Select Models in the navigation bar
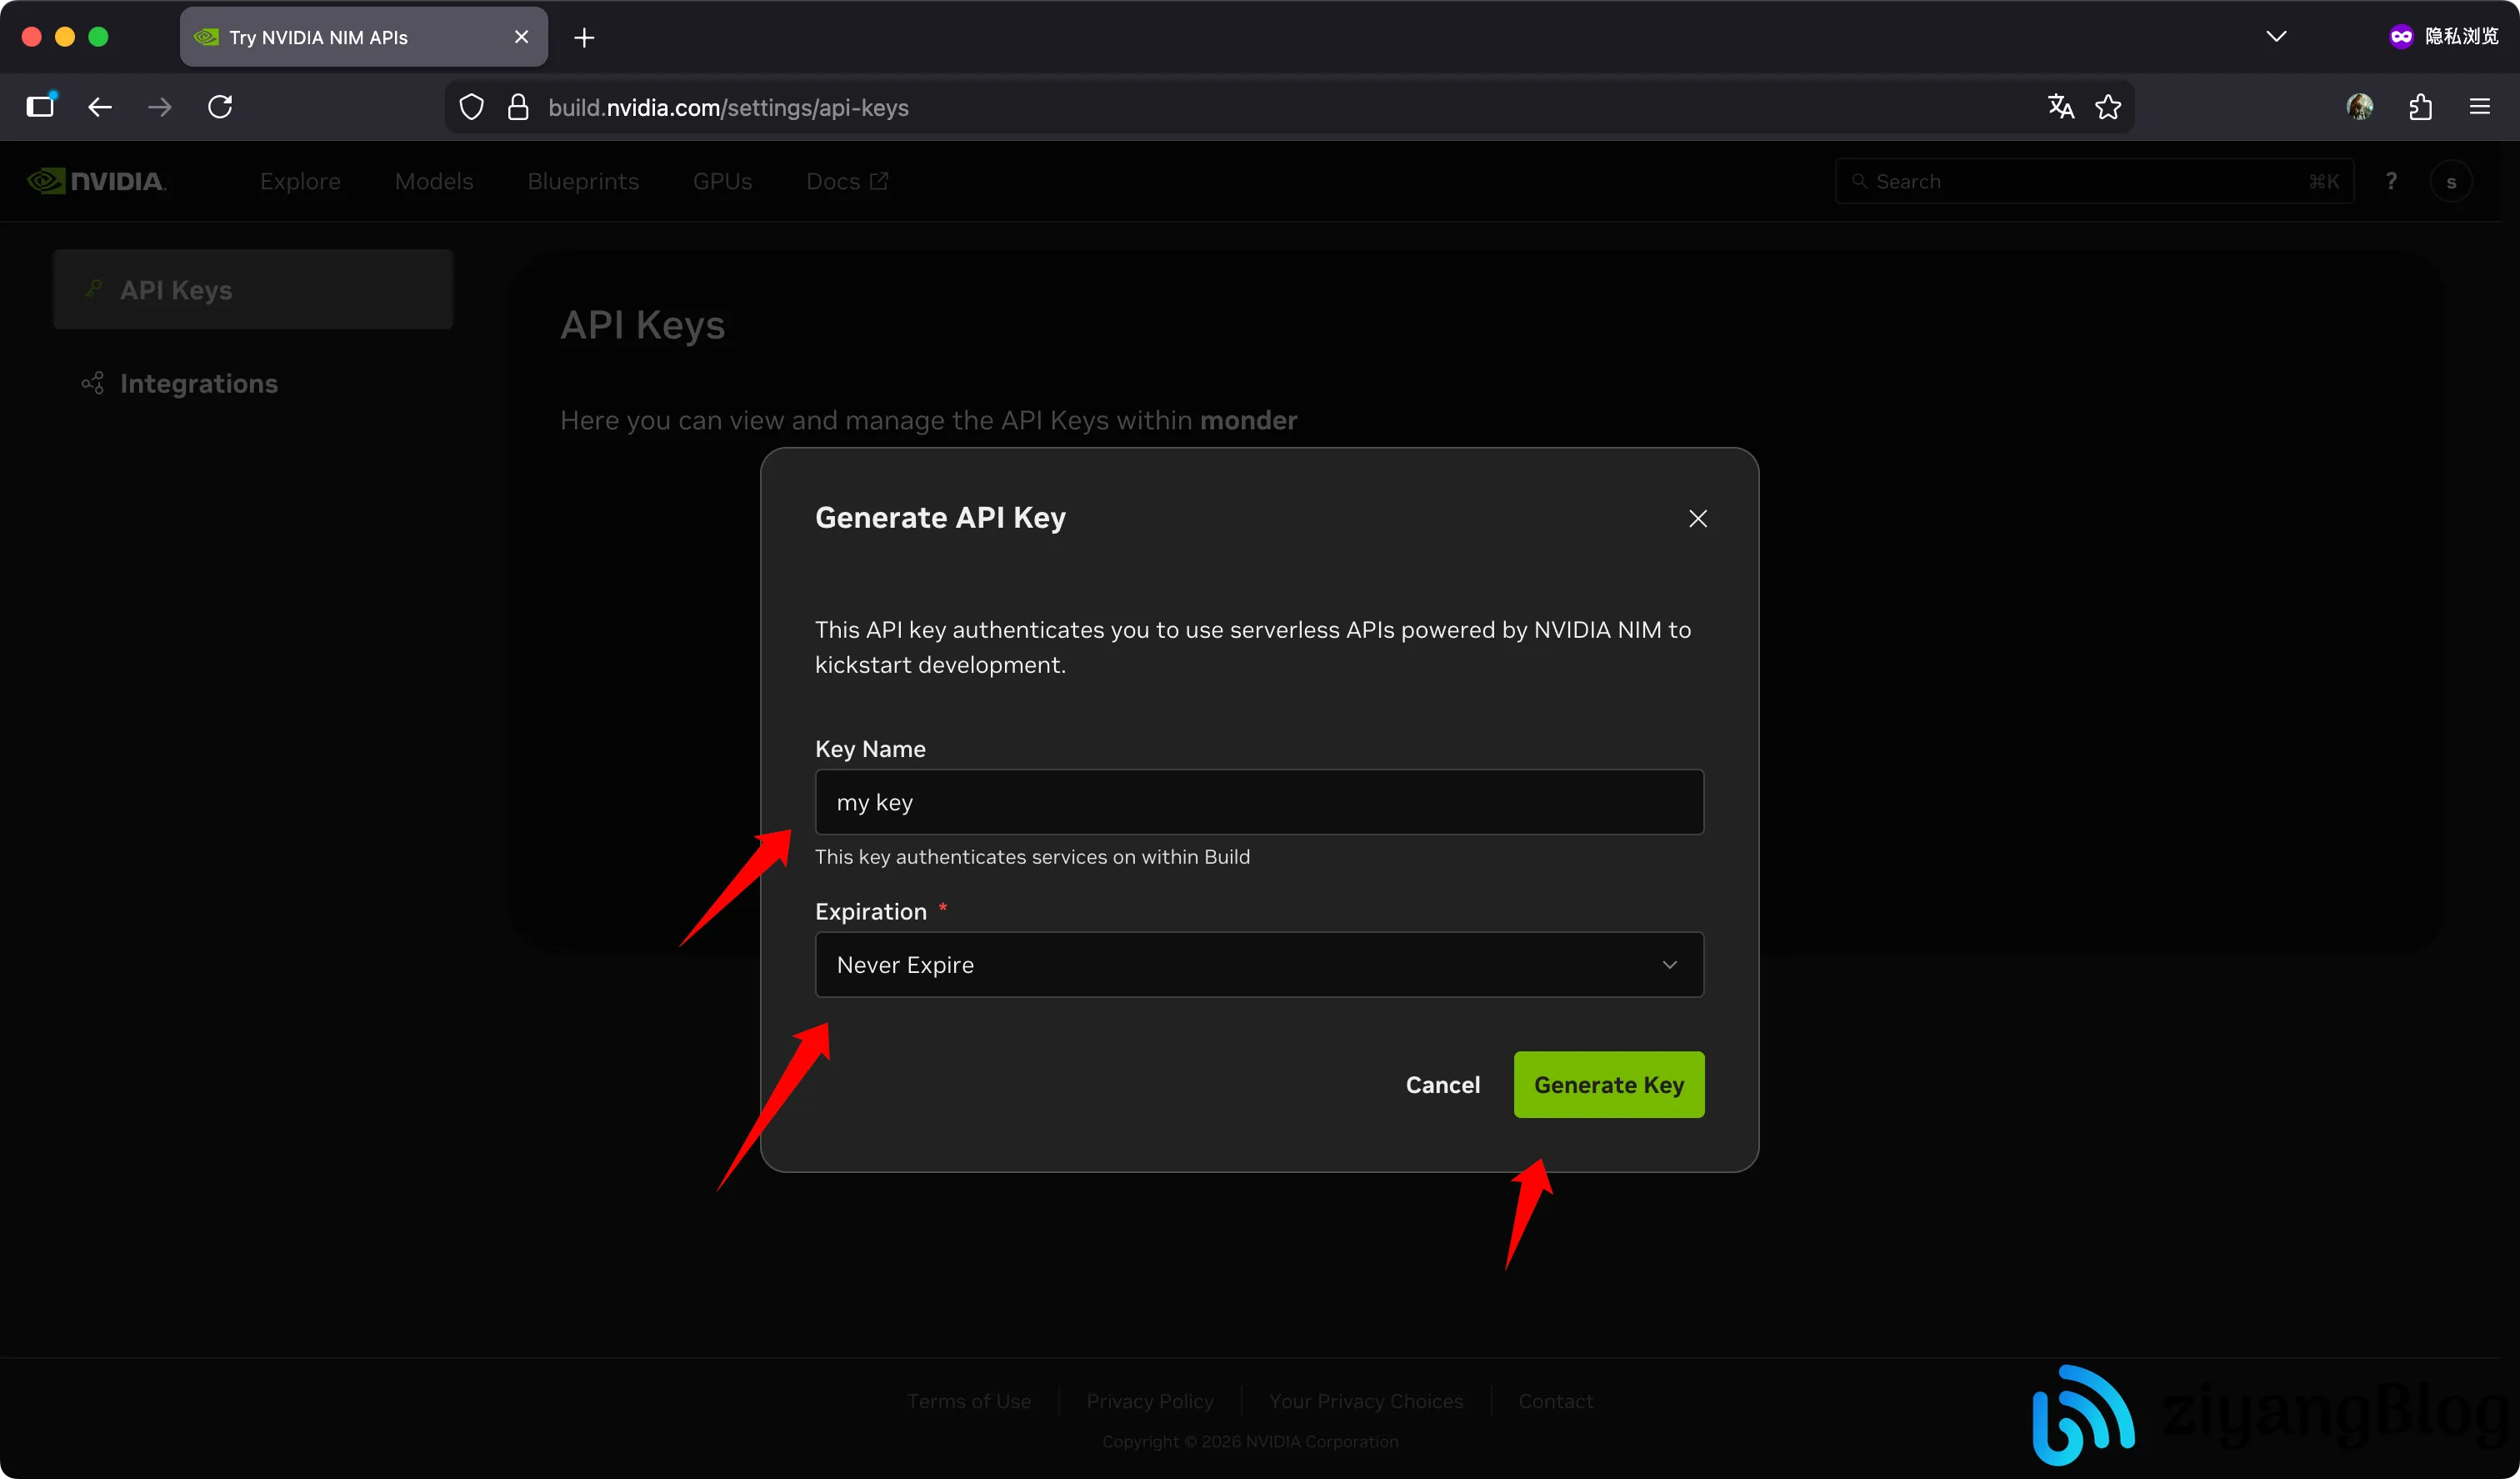 [434, 181]
